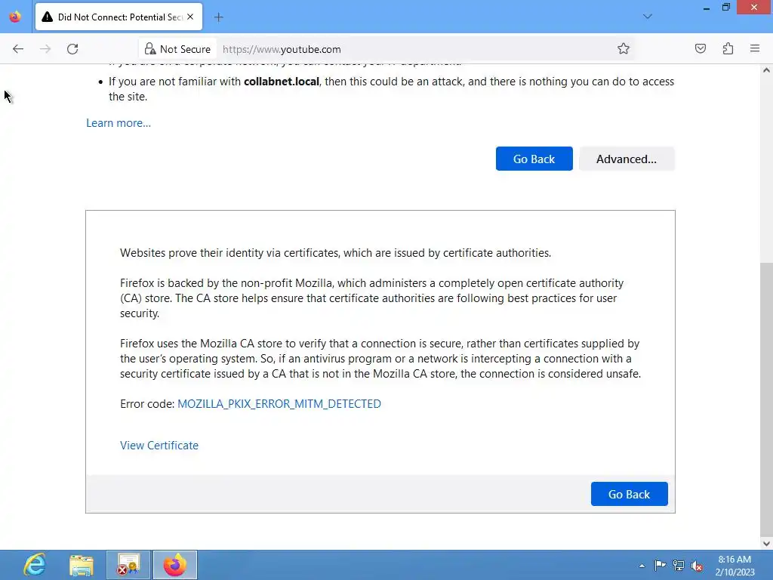This screenshot has height=580, width=773.
Task: Open the MOZILLA_PKIX_ERROR_MITM_DETECTED error code link
Action: [x=279, y=403]
